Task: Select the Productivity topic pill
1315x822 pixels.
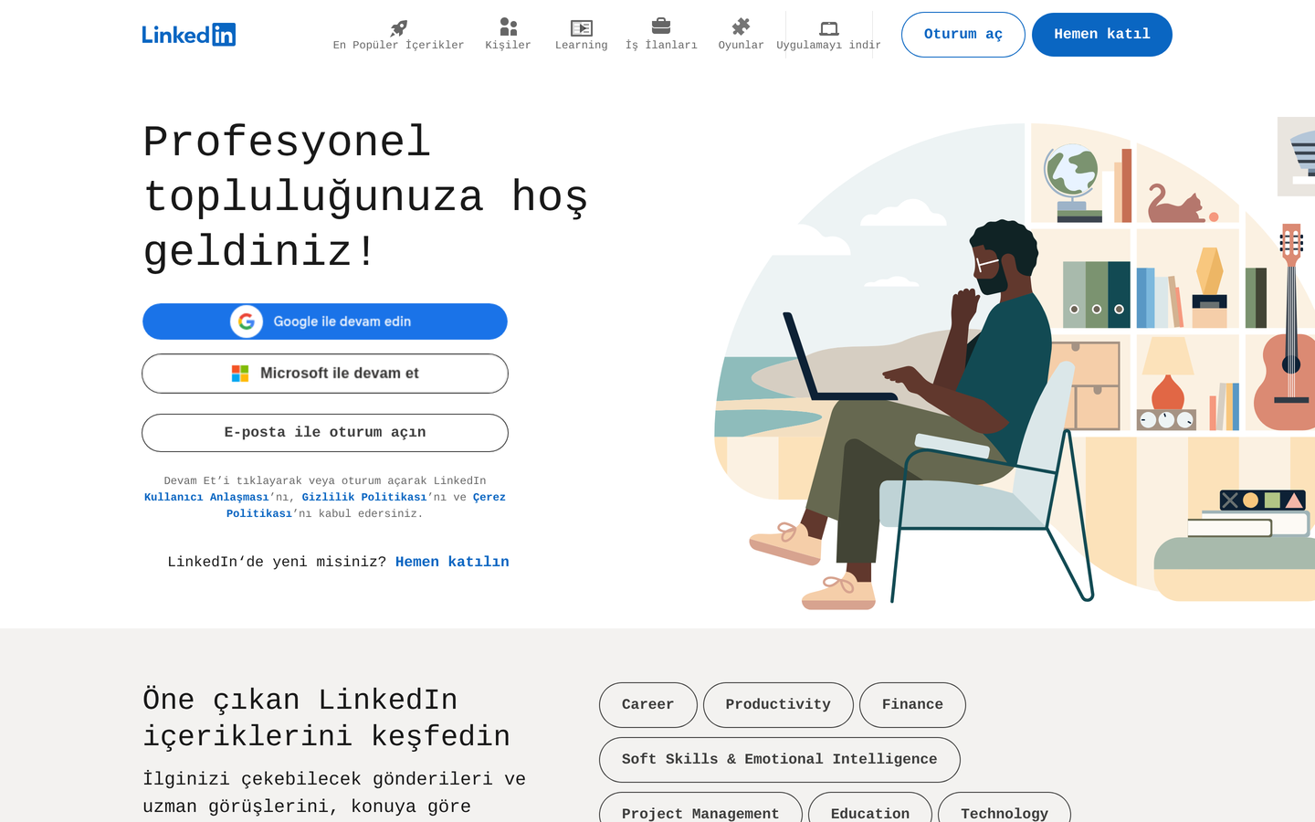Action: click(778, 705)
